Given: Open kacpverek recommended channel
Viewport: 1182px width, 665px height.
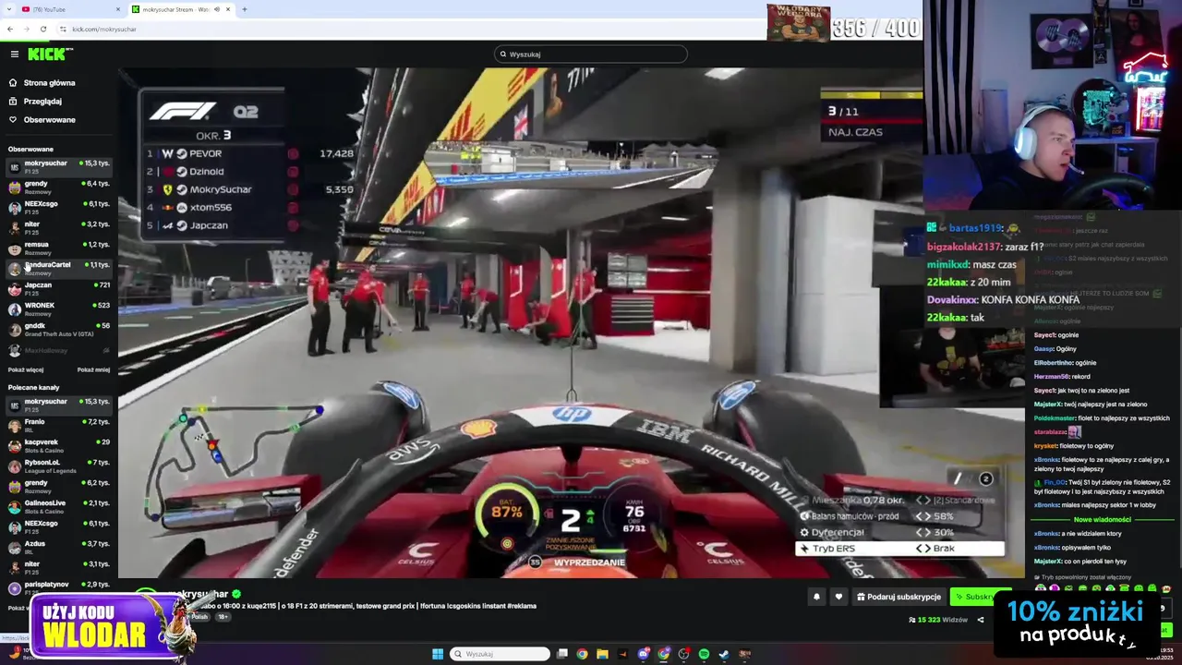Looking at the screenshot, I should (x=59, y=446).
